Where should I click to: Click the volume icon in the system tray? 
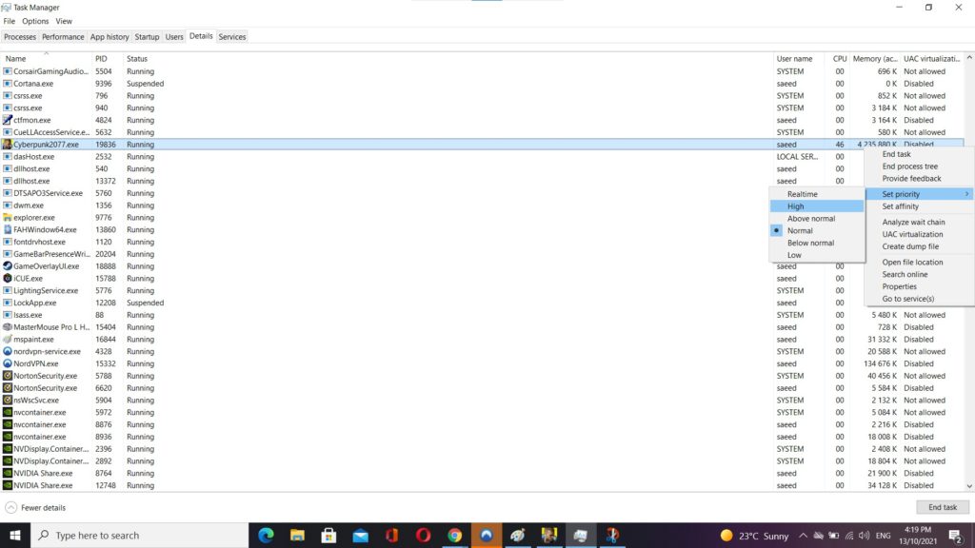(x=864, y=536)
